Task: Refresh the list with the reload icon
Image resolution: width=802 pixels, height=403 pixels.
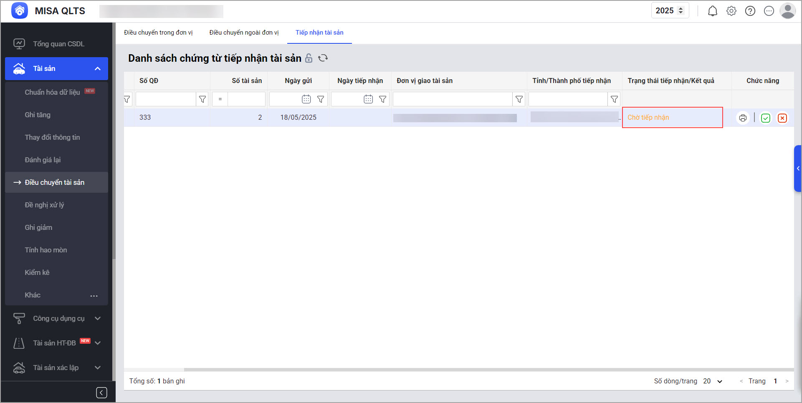Action: (x=323, y=58)
